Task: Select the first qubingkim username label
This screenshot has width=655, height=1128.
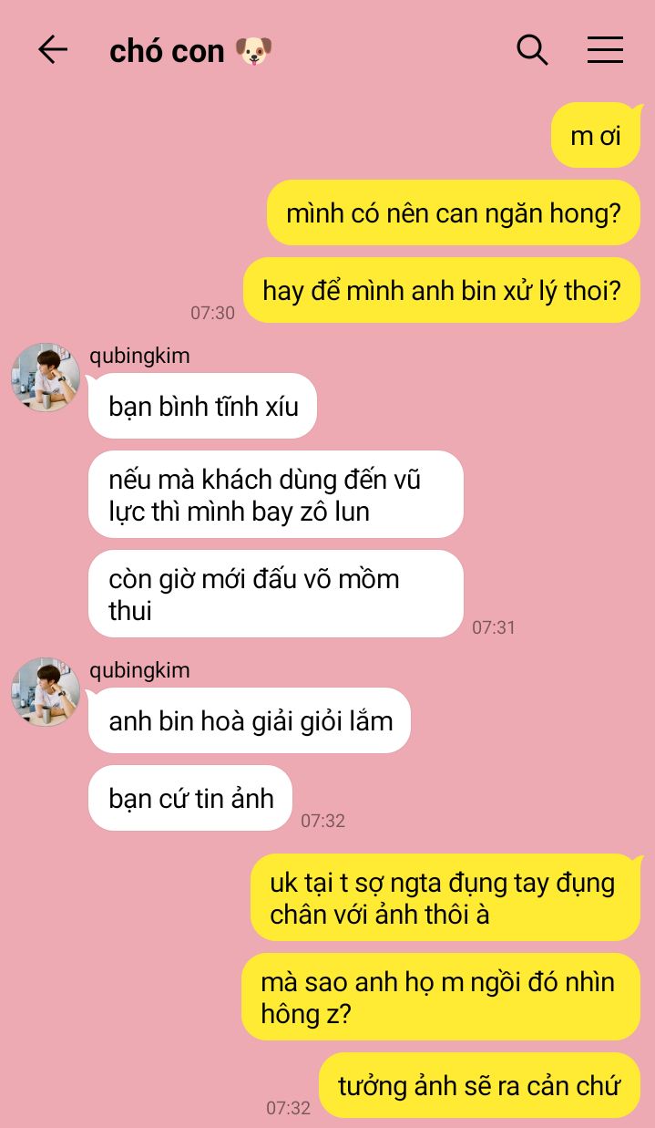Action: click(x=139, y=356)
